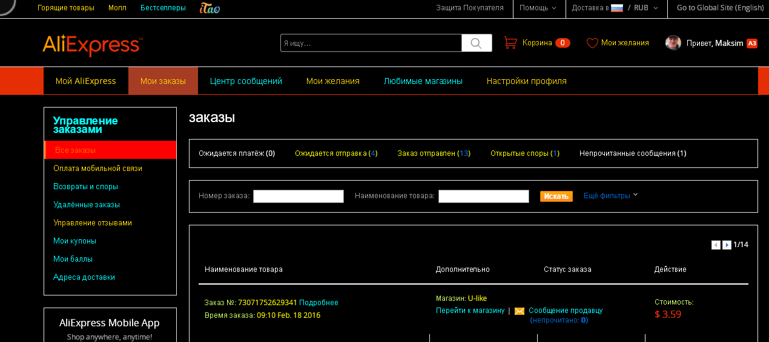Screen dimensions: 769x342
Task: Open Защита Покупателя link
Action: [470, 8]
